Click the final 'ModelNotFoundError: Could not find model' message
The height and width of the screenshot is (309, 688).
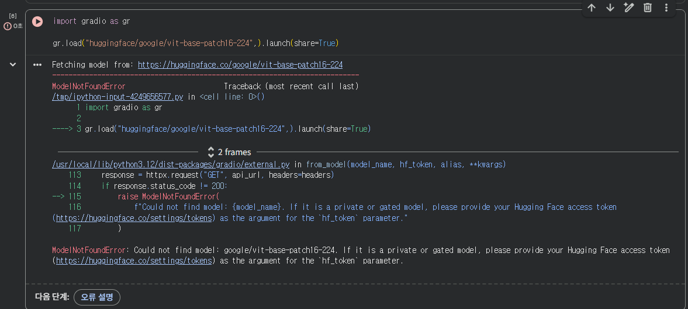pyautogui.click(x=361, y=255)
